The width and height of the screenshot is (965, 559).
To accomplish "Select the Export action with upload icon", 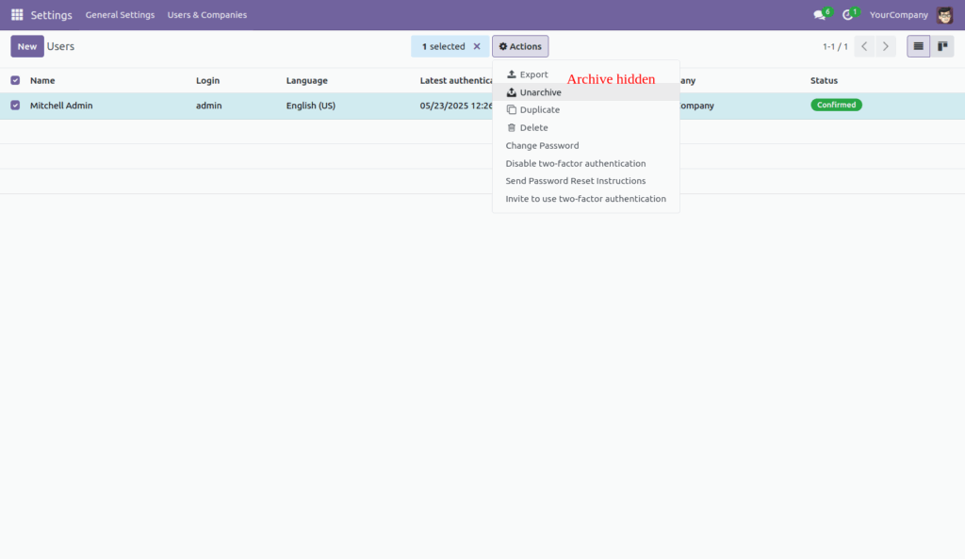I will click(532, 74).
